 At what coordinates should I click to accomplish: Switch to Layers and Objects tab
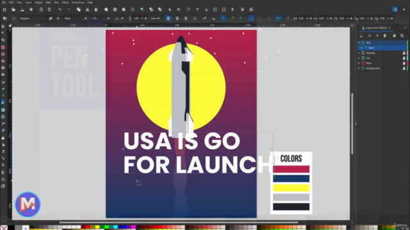click(x=376, y=28)
